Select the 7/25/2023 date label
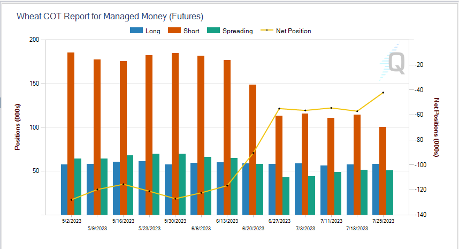Screen dimensions: 459x249 point(383,221)
